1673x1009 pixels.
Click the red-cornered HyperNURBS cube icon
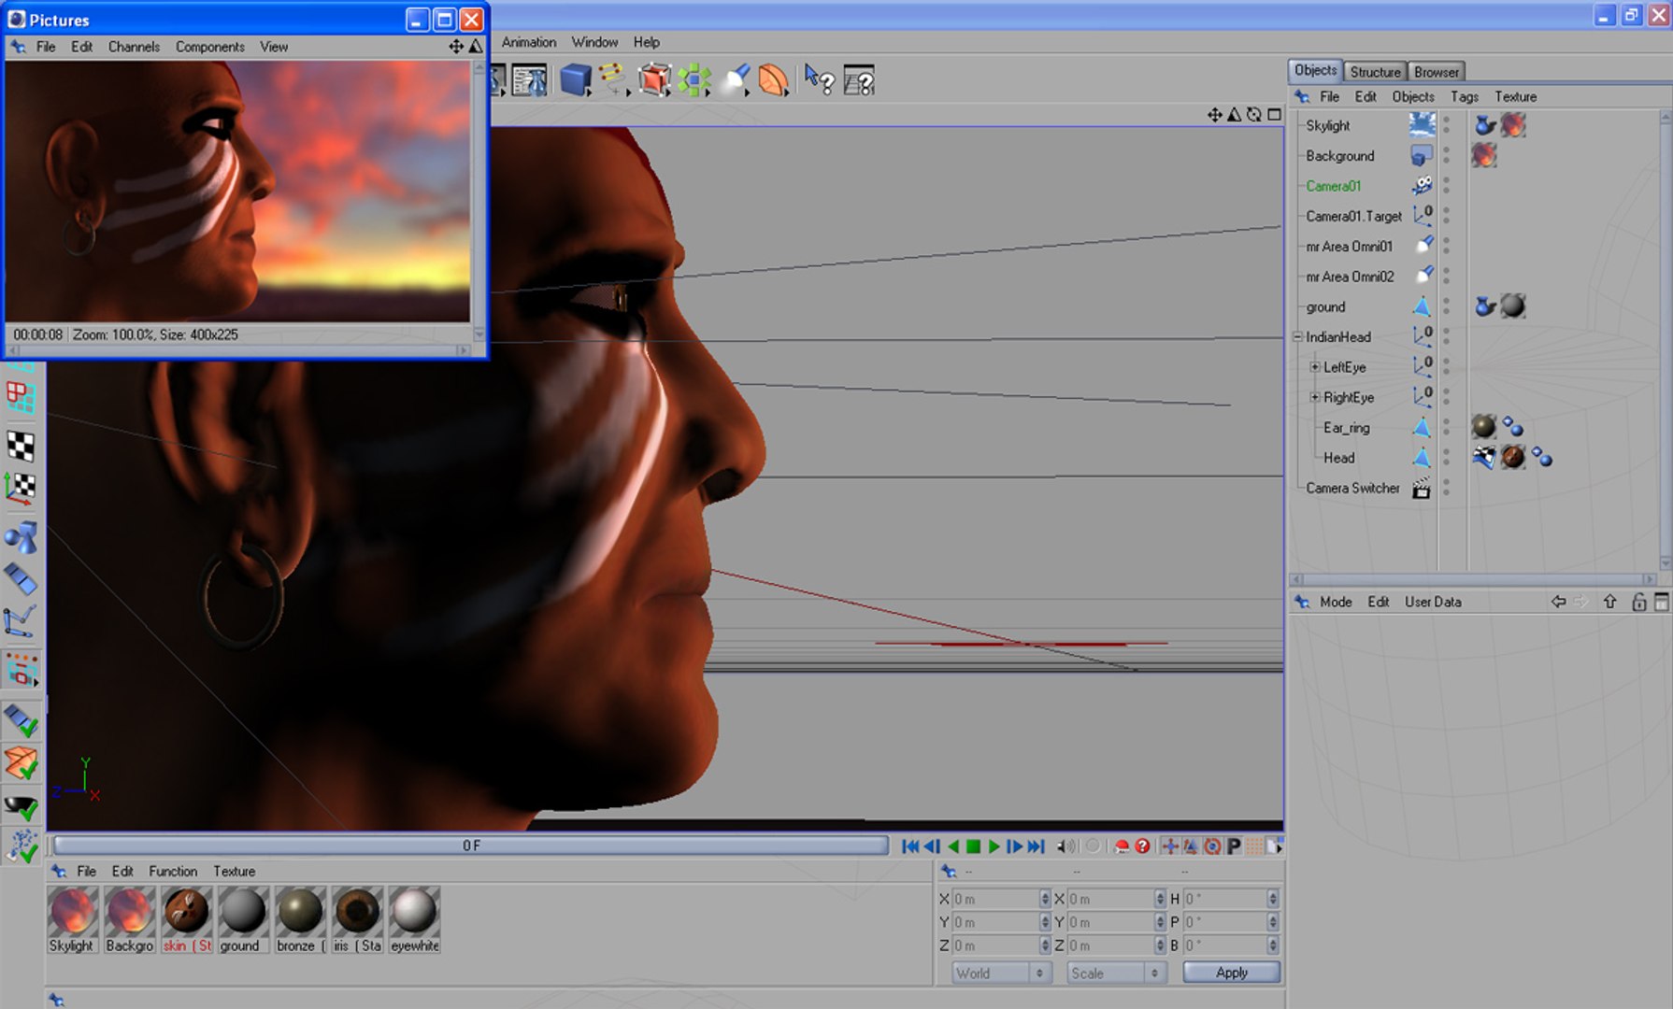(x=654, y=80)
